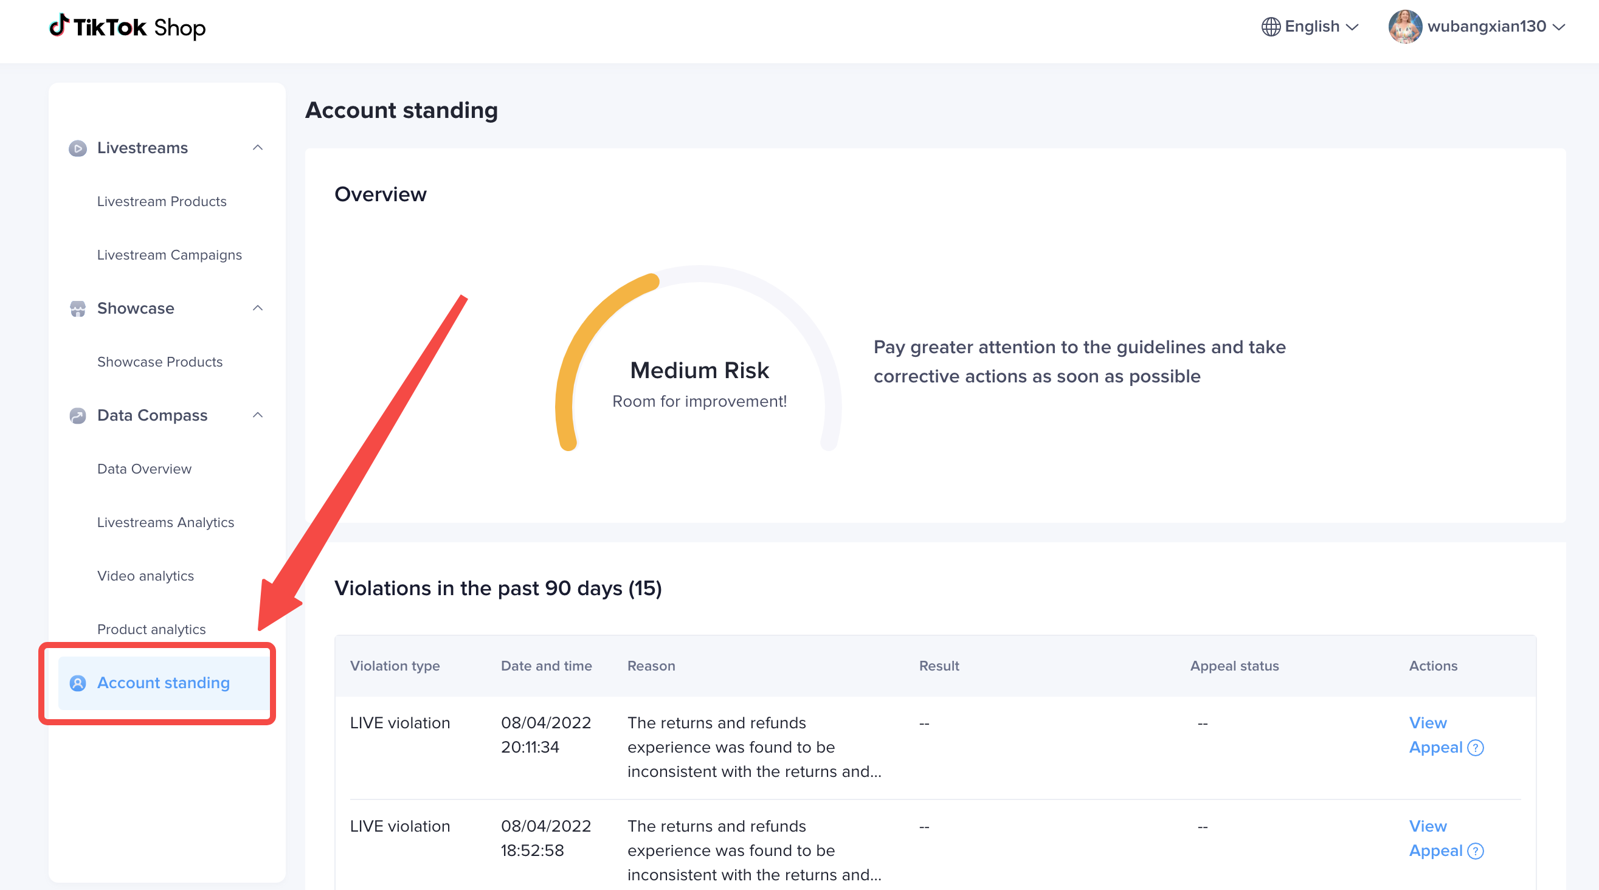Click the Livestreams play icon
1599x890 pixels.
tap(78, 148)
